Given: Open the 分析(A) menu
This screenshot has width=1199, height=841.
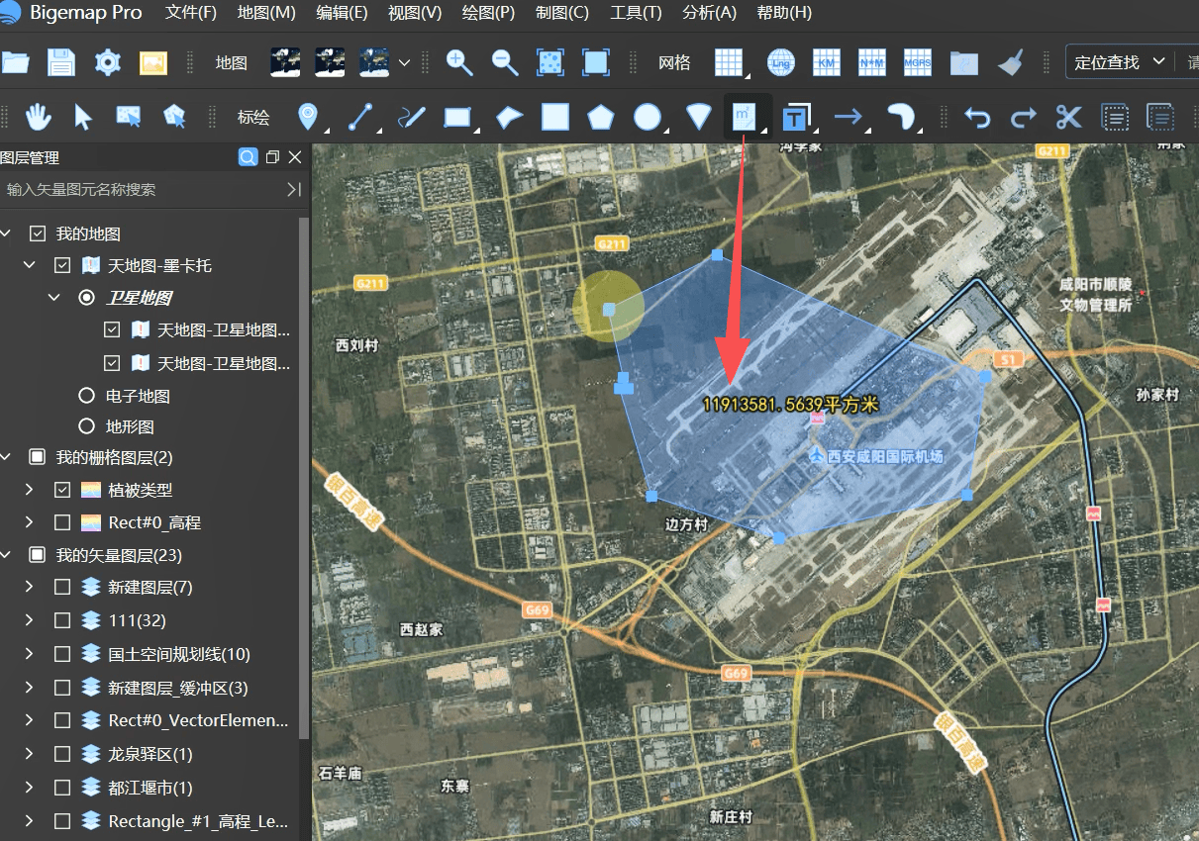Looking at the screenshot, I should (710, 13).
